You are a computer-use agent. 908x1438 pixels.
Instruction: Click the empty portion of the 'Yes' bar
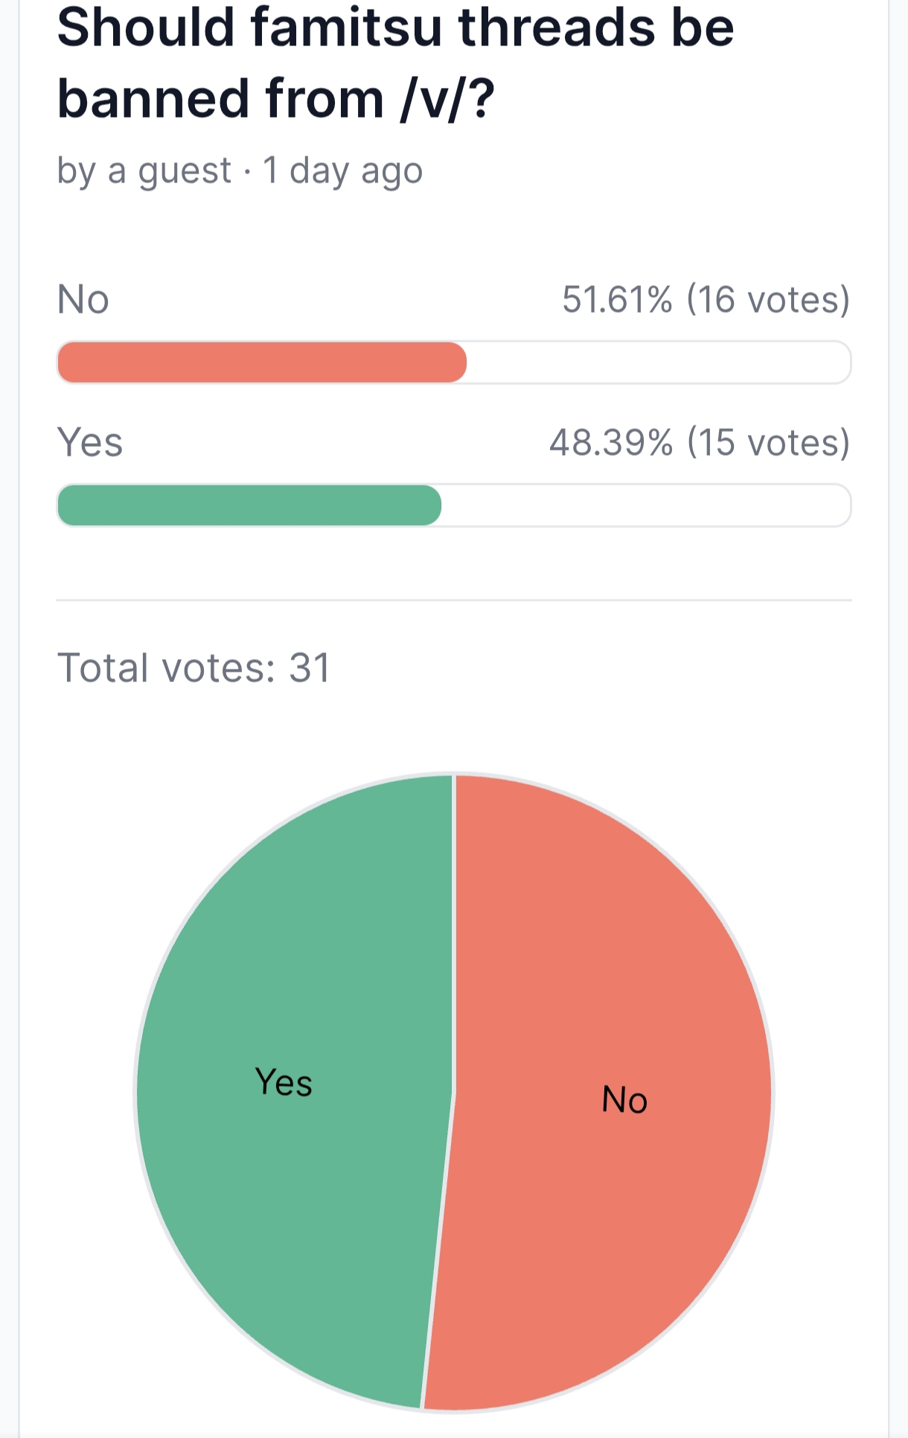pyautogui.click(x=646, y=506)
